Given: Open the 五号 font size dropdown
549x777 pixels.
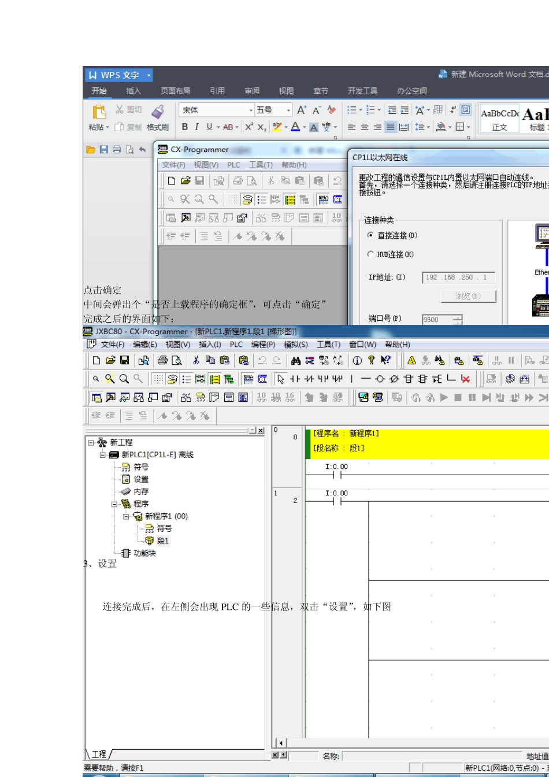Looking at the screenshot, I should (x=289, y=110).
